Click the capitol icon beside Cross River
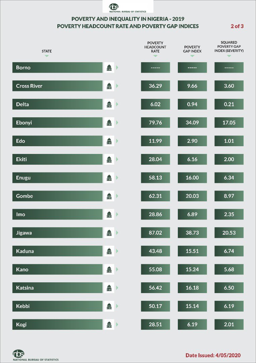 109,86
